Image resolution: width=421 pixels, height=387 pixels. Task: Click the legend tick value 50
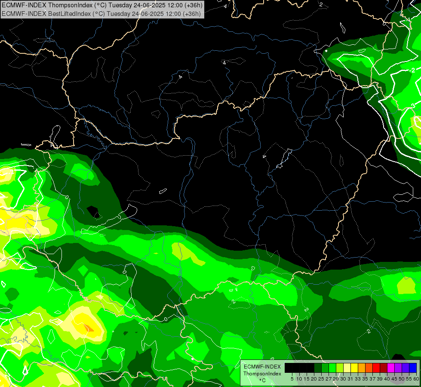click(x=402, y=379)
